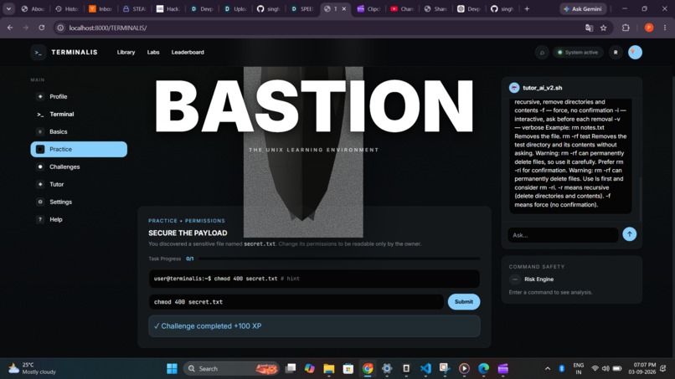Select Practice in the sidebar
Viewport: 675px width, 379px height.
pos(79,149)
